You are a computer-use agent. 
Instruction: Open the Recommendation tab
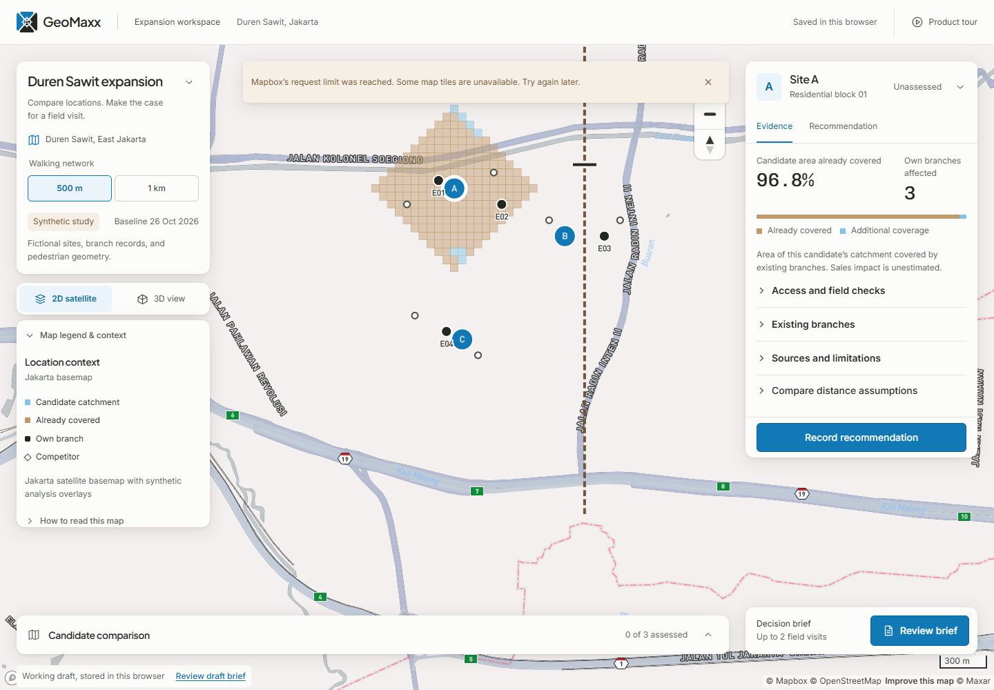click(x=843, y=126)
